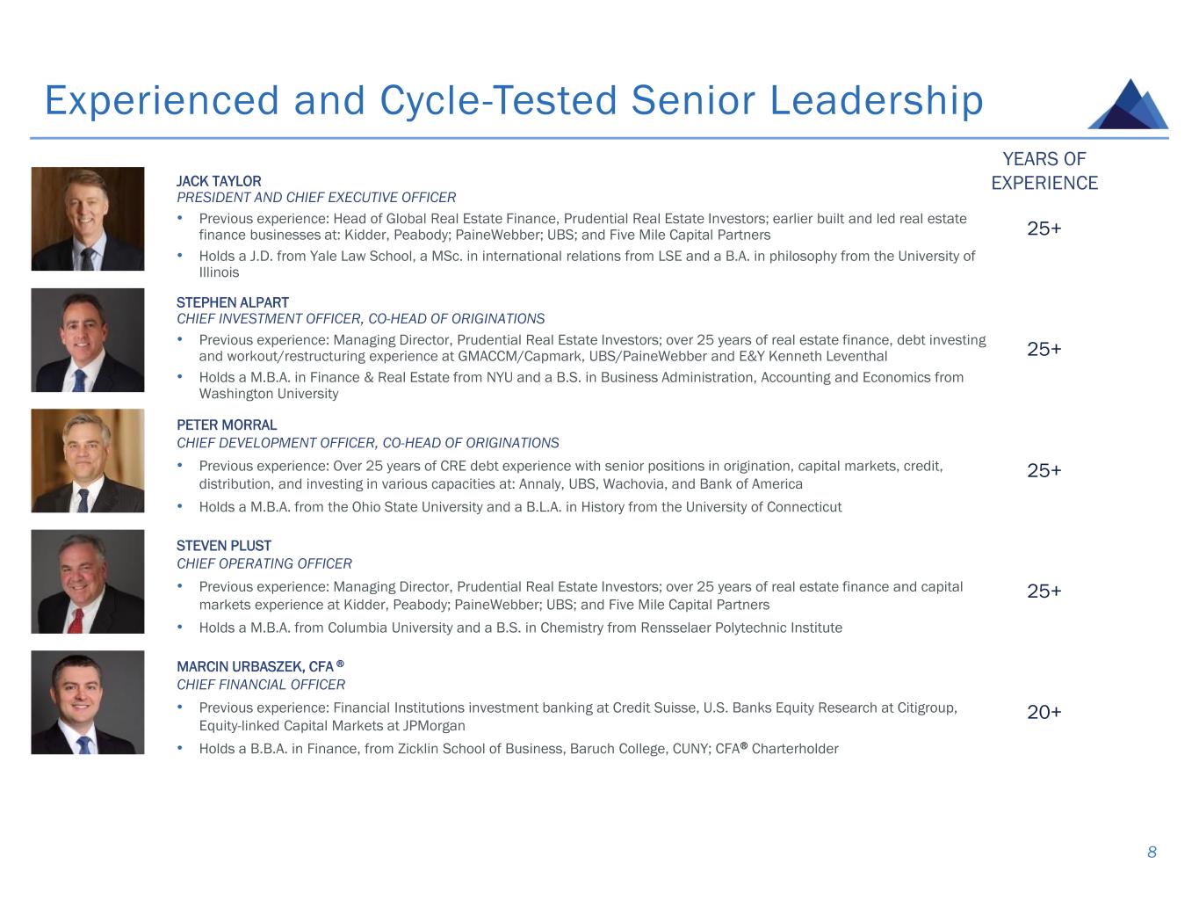Click the Chief Financial Officer title text
Viewport: 1199px width, 900px height.
[261, 685]
